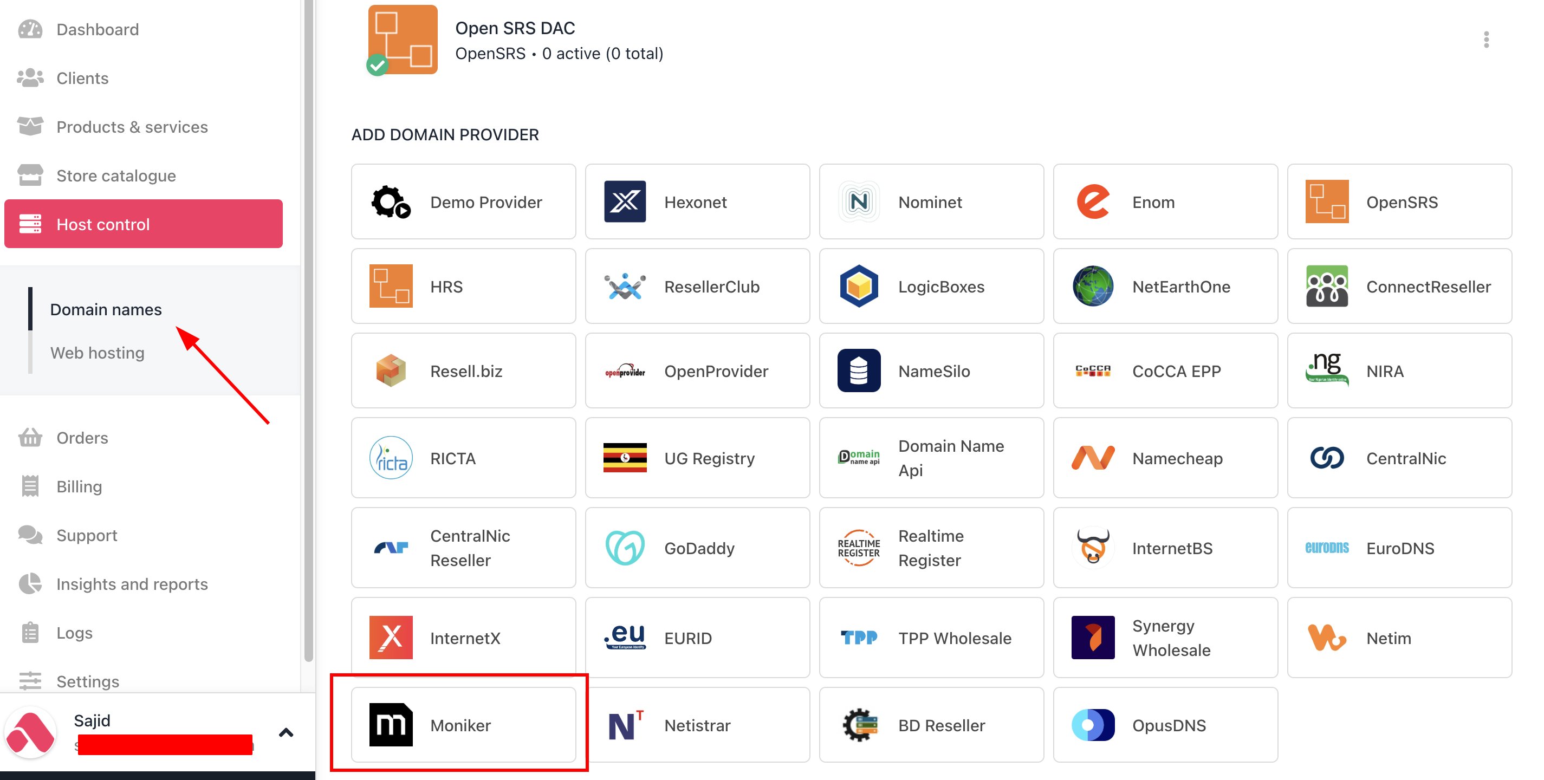Add the ConnectReseller domain provider
The image size is (1544, 780).
(x=1399, y=286)
